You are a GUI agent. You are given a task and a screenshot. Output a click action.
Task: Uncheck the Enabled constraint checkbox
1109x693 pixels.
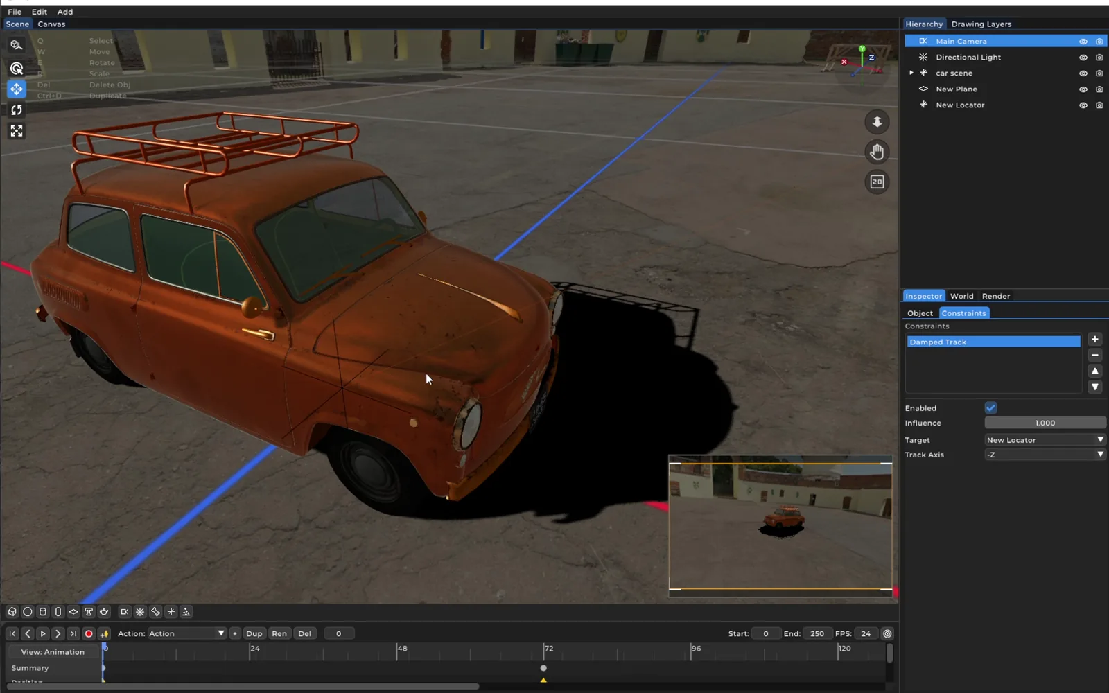[990, 407]
